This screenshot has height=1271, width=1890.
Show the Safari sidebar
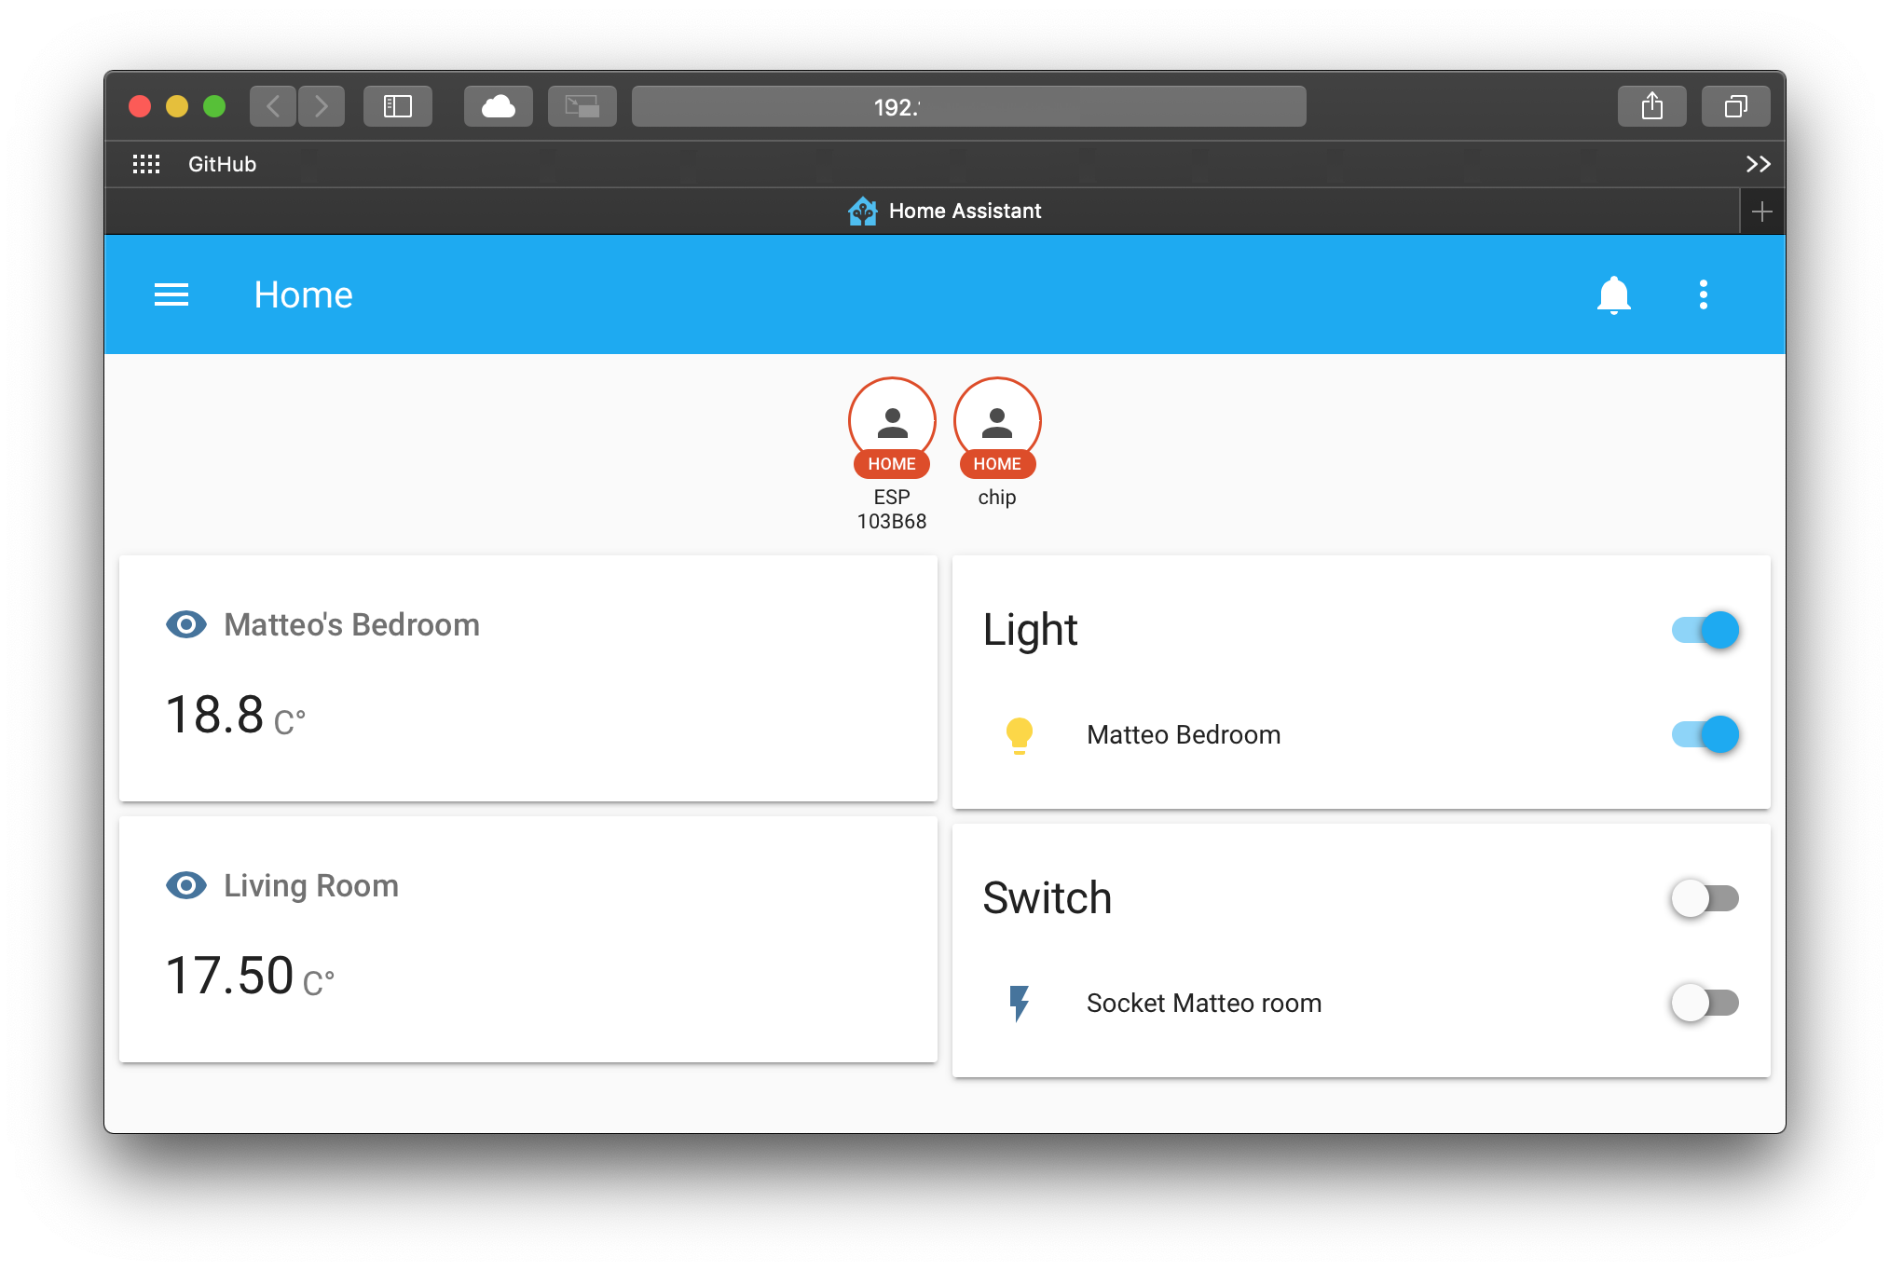point(398,106)
